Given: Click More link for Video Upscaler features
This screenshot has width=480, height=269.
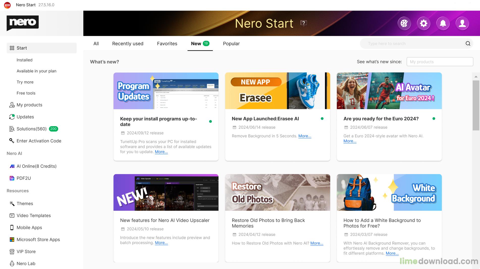Looking at the screenshot, I should click(161, 243).
